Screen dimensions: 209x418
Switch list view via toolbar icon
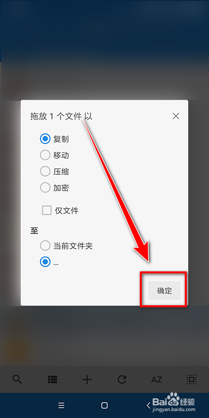[53, 379]
